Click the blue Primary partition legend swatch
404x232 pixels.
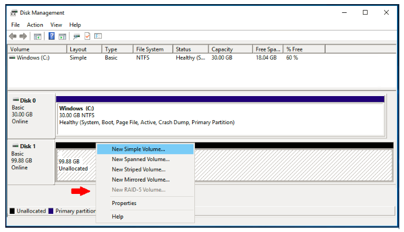pos(51,211)
